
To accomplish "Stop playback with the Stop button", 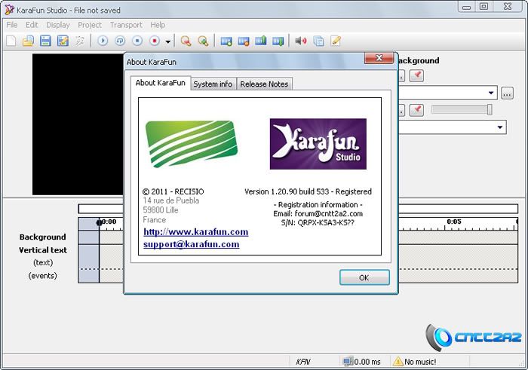I will (137, 41).
